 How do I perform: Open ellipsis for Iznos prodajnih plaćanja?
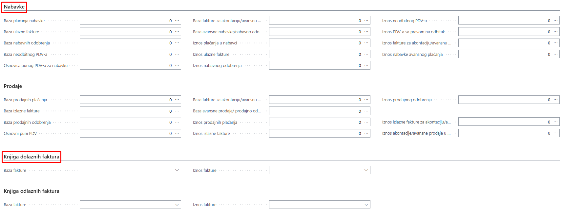366,122
